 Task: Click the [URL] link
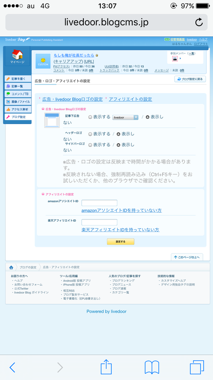point(89,61)
